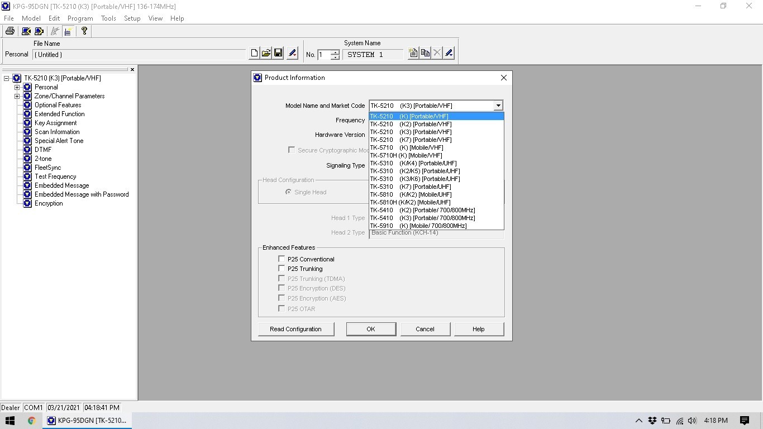Select 2-tone in the tree
Image resolution: width=763 pixels, height=429 pixels.
43,159
